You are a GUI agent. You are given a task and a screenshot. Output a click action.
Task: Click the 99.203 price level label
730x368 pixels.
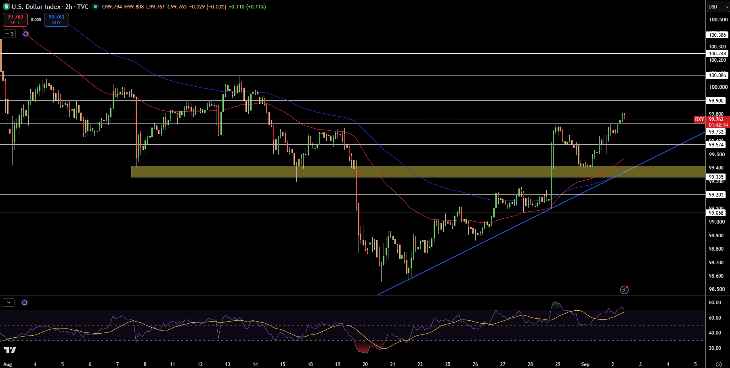point(716,195)
